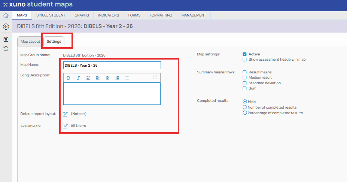Switch to the GRAPHS tab
Screen dimensions: 347x182
pos(82,15)
